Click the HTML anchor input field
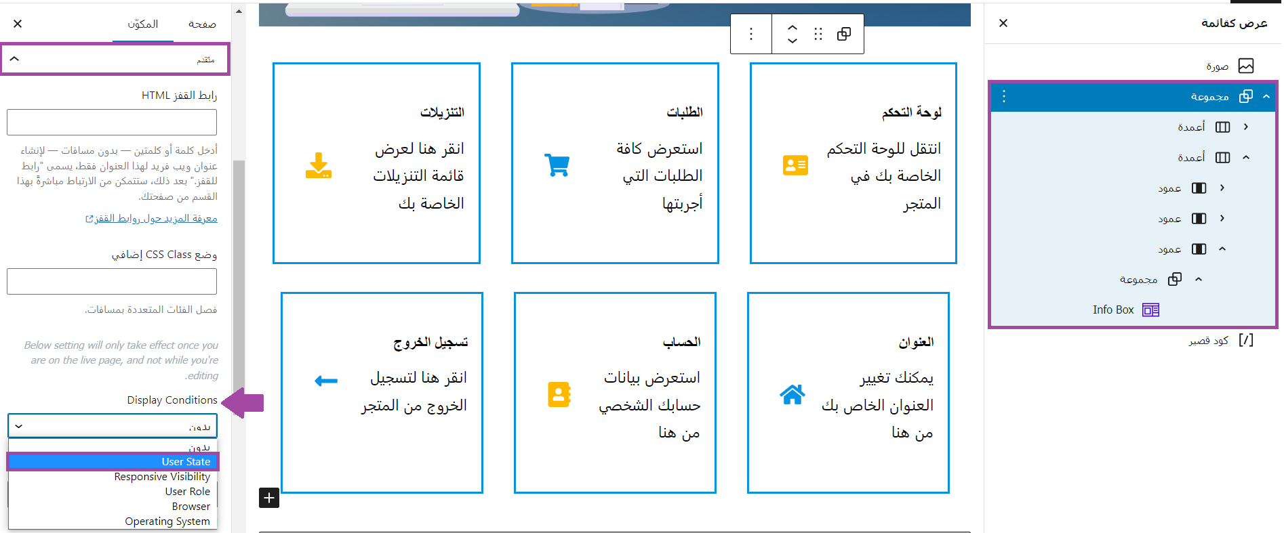Viewport: 1284px width, 533px height. tap(112, 123)
